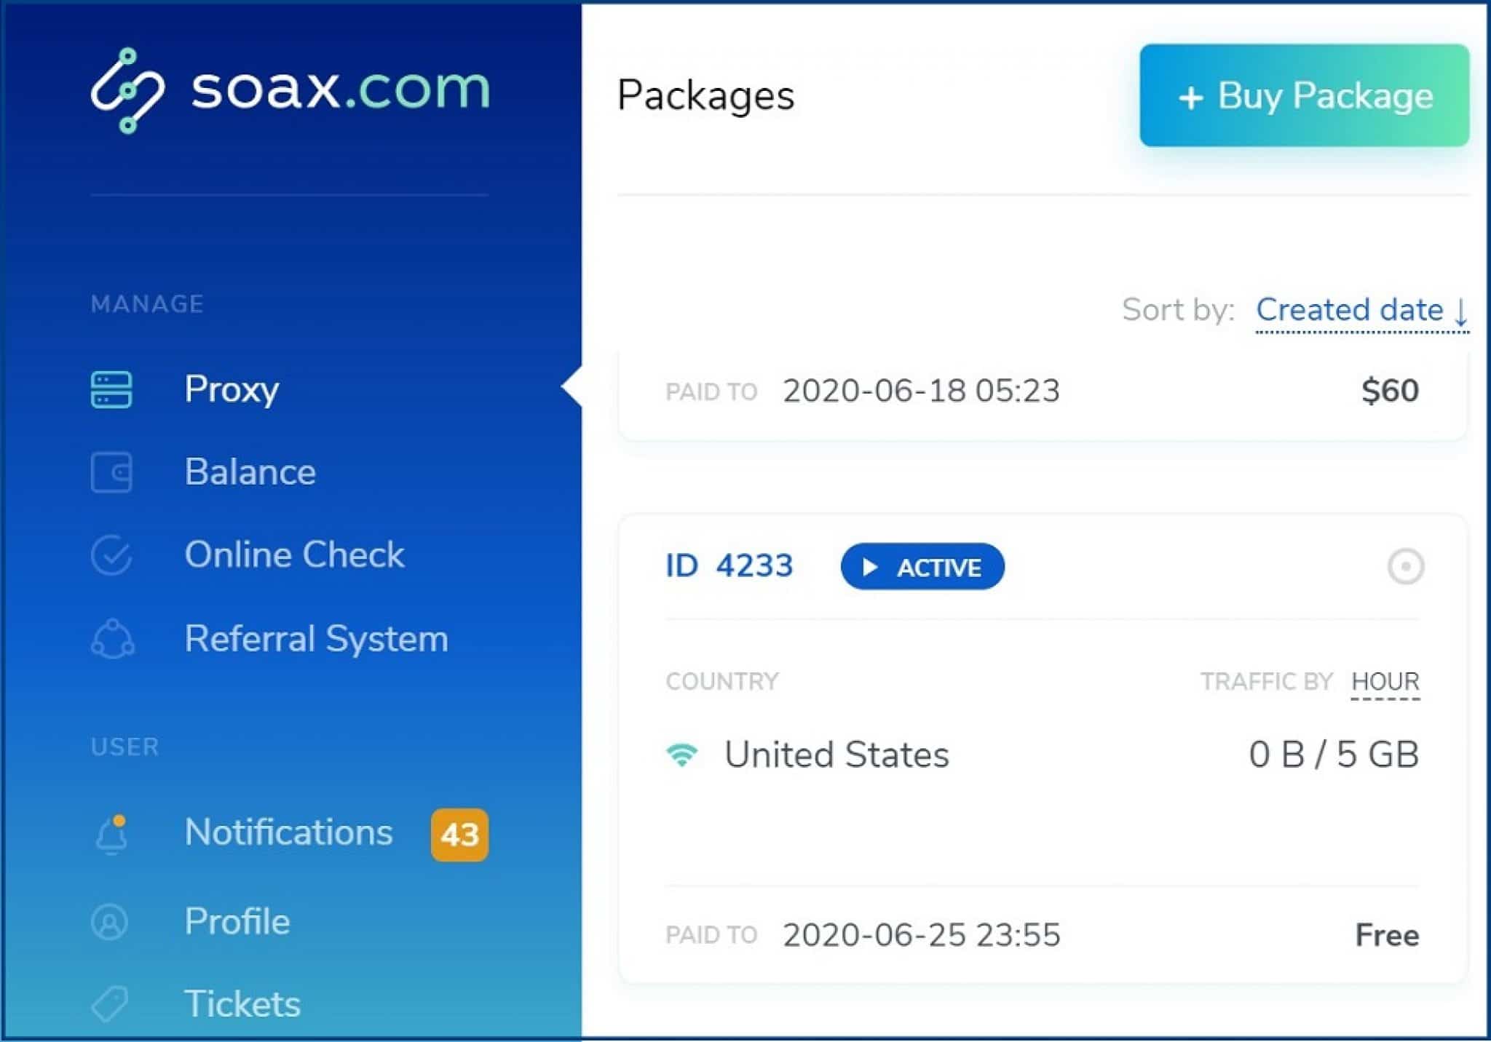The width and height of the screenshot is (1491, 1042).
Task: Click the $60 price text
Action: (x=1390, y=391)
